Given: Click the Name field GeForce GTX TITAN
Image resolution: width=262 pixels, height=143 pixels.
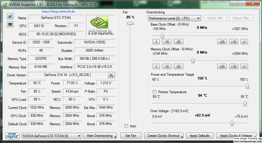Looking at the screenshot, I should tap(56, 18).
